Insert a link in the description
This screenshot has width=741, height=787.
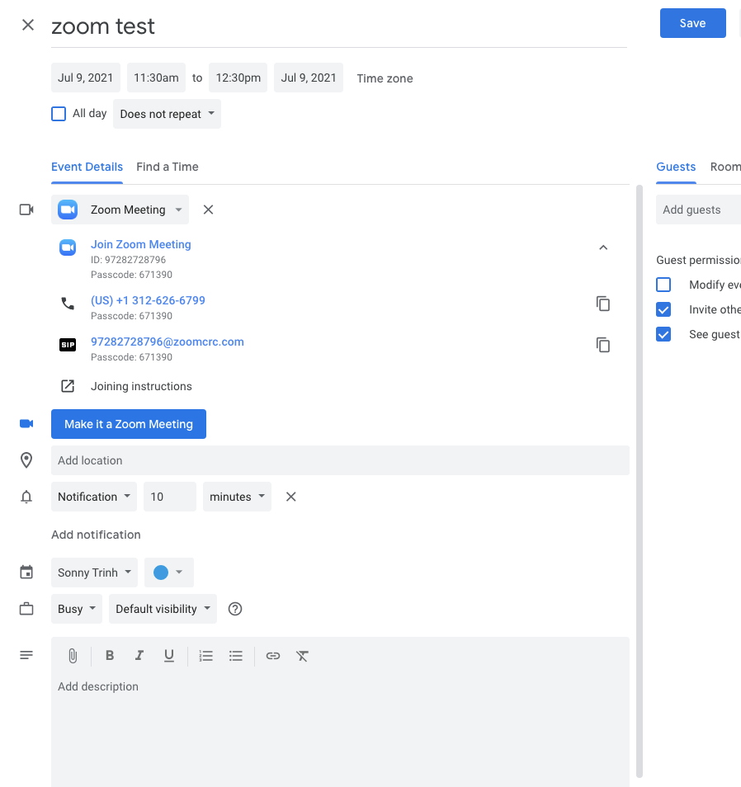(x=272, y=656)
